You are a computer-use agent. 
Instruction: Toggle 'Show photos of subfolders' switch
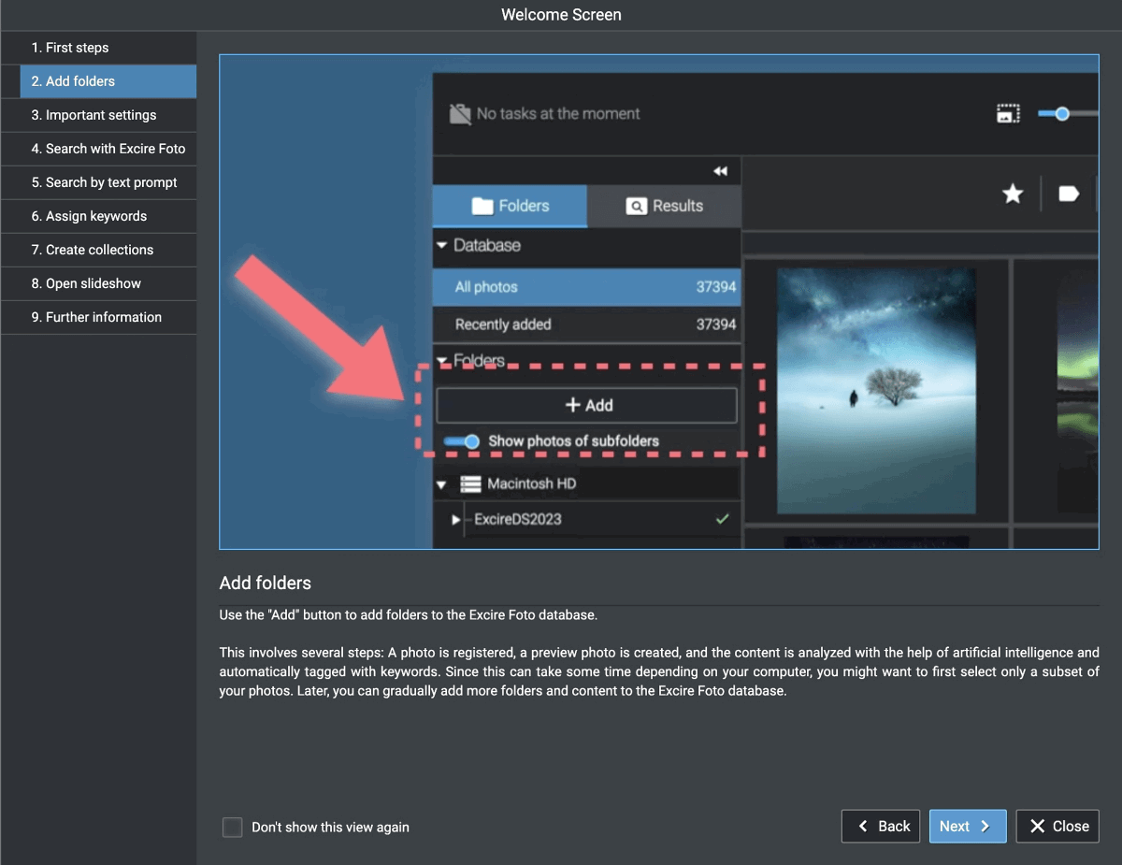tap(461, 441)
